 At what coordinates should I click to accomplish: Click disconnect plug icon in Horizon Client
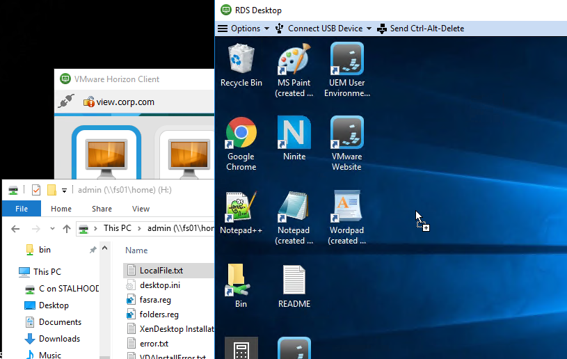[66, 101]
